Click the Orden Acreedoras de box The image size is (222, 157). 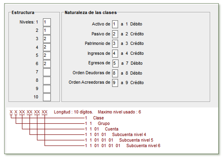(x=115, y=83)
